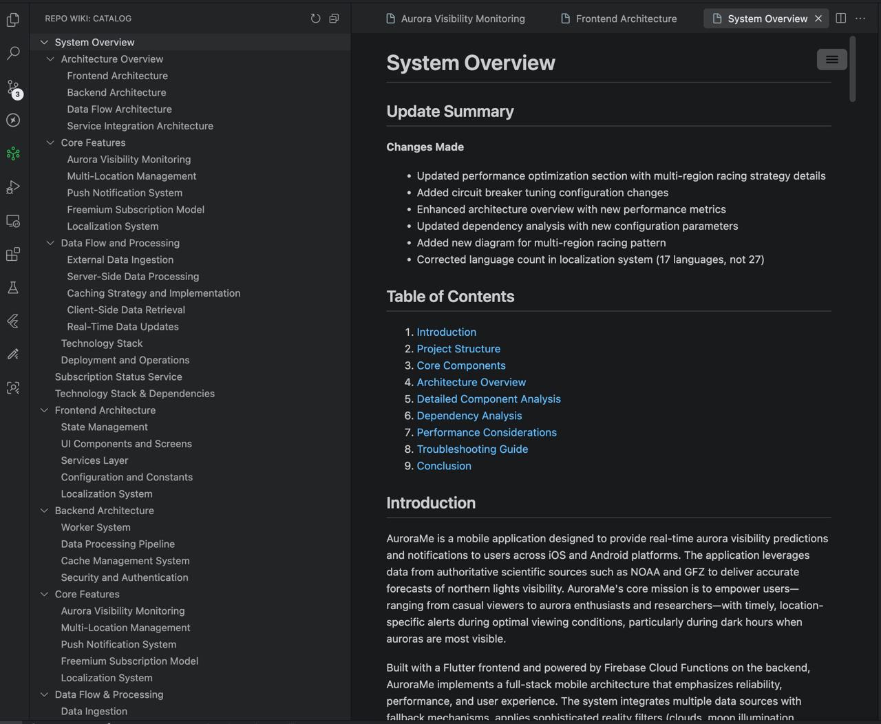The height and width of the screenshot is (724, 881).
Task: Open the Troubleshooting Guide link
Action: (472, 449)
